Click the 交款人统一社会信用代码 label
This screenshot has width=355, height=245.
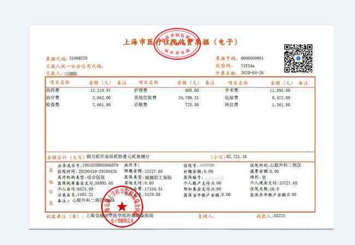tap(75, 66)
